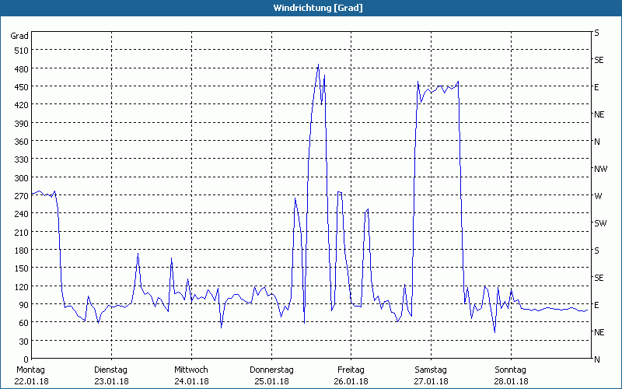Click the Windrichtung [Grad] title bar
The height and width of the screenshot is (389, 622).
[x=311, y=8]
